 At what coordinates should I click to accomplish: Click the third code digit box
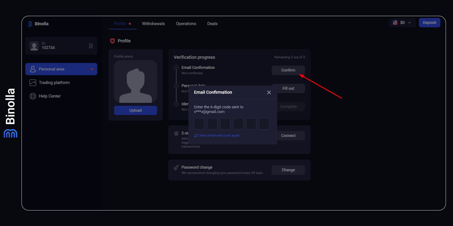[x=225, y=124]
